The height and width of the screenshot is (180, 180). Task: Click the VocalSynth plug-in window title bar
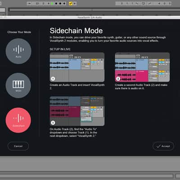pyautogui.click(x=90, y=18)
